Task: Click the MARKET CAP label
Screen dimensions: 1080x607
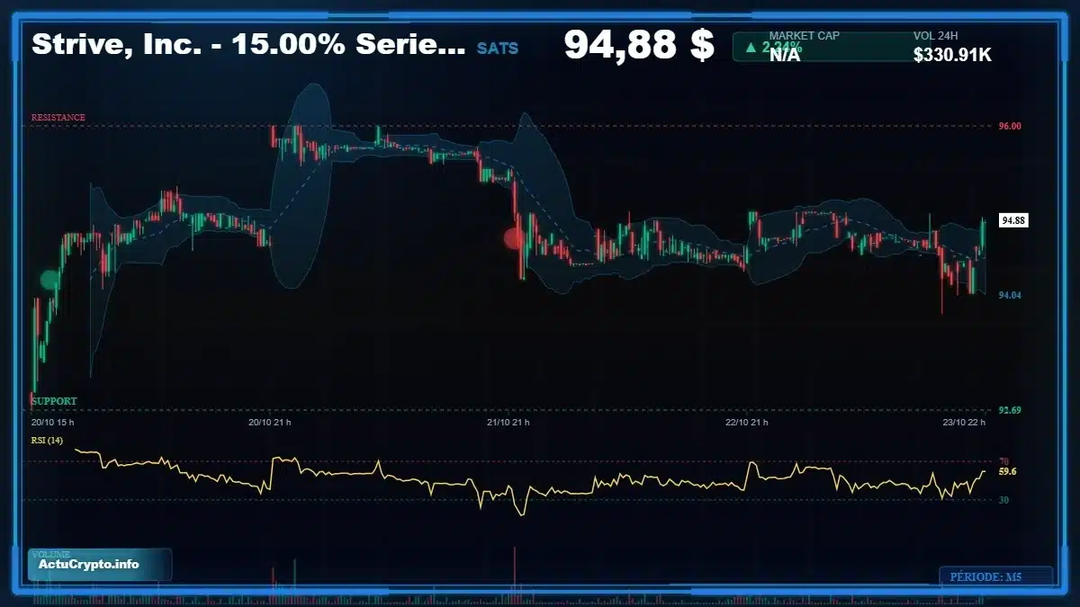Action: [805, 36]
